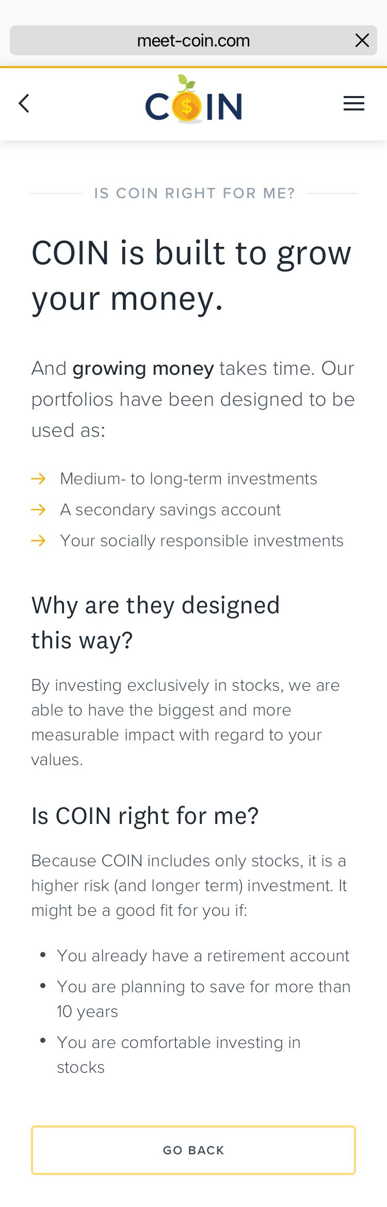Image resolution: width=387 pixels, height=1207 pixels.
Task: Select 'Your socially responsible investments' list item
Action: (x=202, y=541)
